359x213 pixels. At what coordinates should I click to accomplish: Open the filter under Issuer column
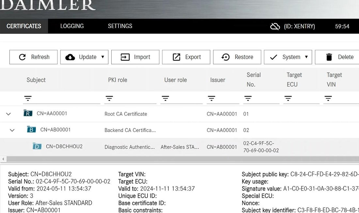tap(211, 98)
